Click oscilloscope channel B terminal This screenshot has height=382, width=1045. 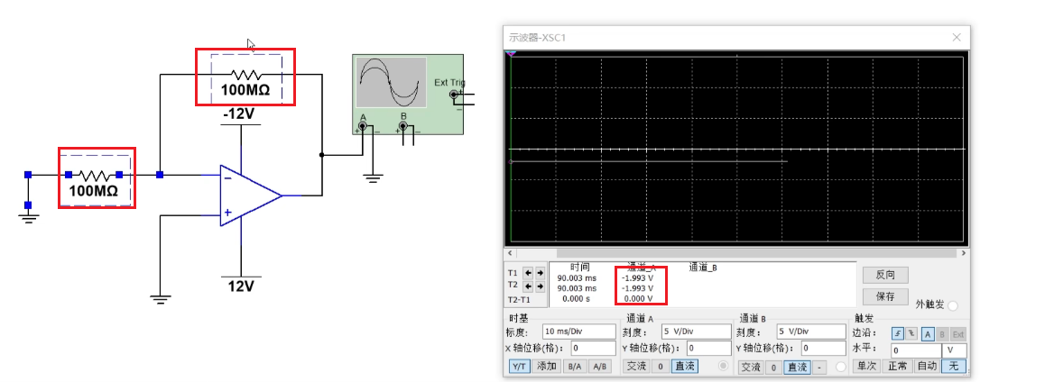[402, 126]
